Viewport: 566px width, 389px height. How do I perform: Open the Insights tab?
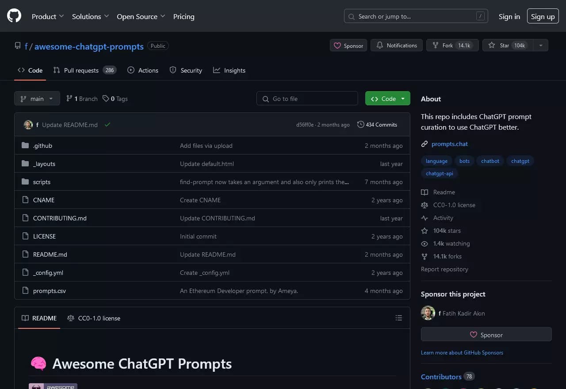pos(229,70)
